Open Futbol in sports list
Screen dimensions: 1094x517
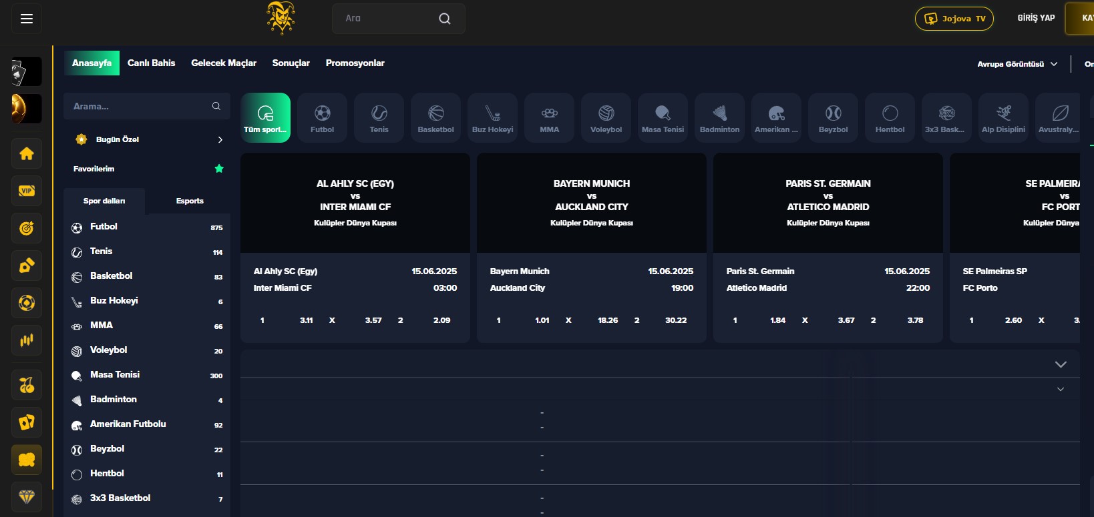point(147,227)
